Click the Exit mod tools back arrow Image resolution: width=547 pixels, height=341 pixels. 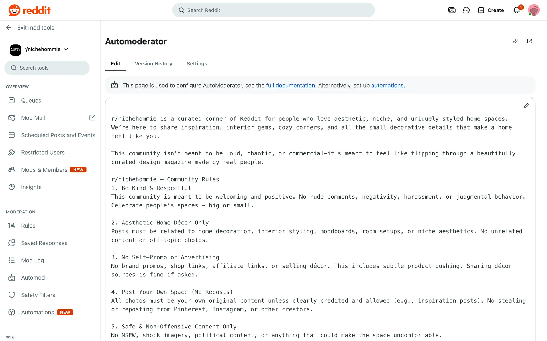[x=9, y=28]
